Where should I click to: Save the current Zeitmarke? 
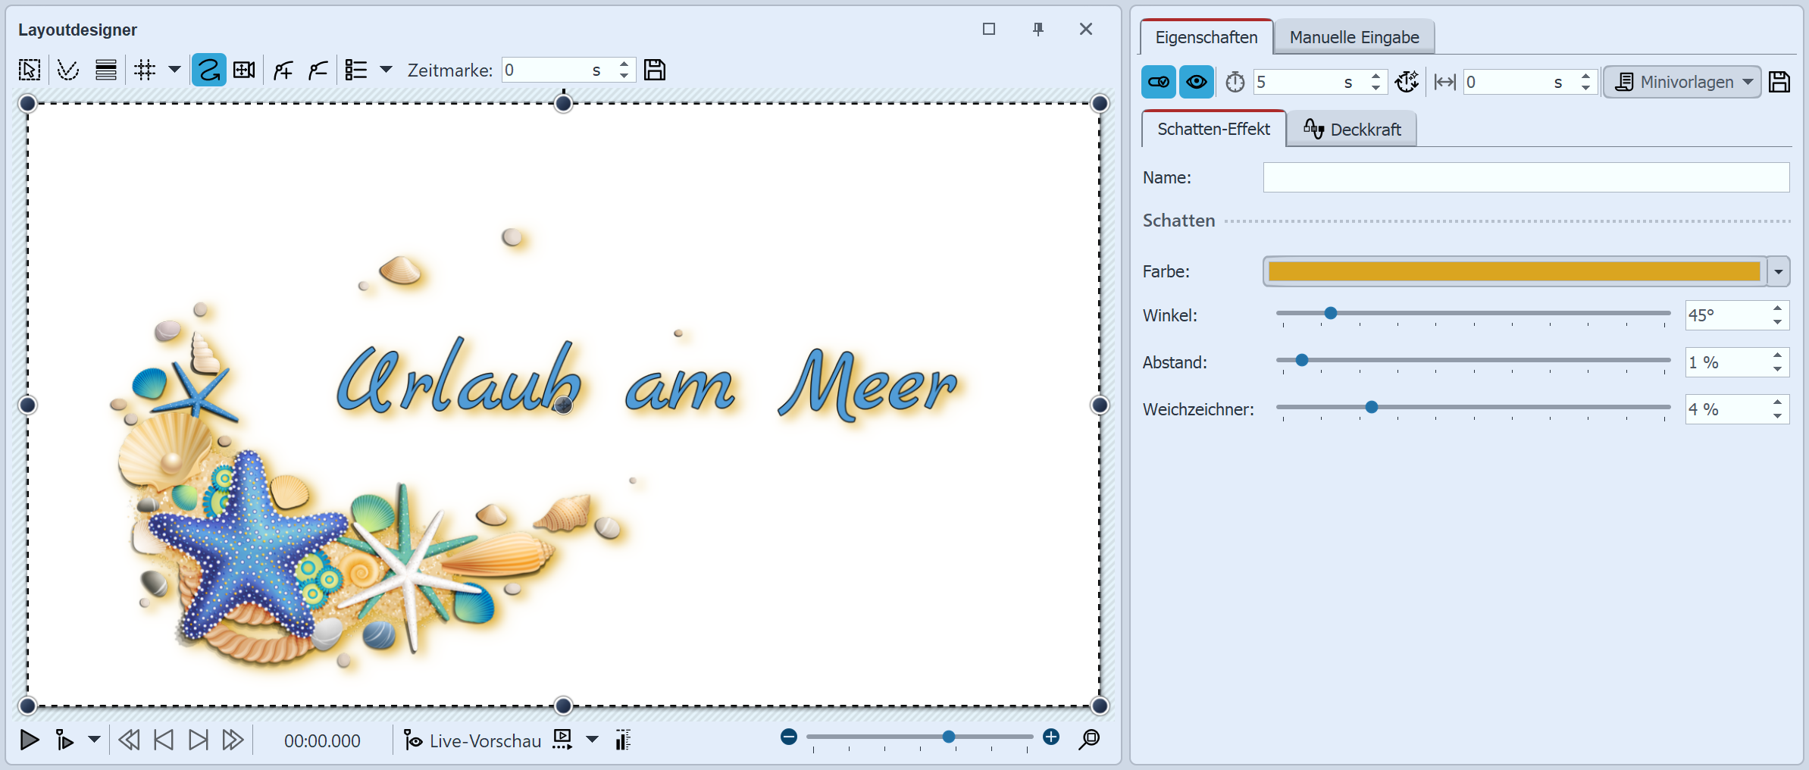655,70
